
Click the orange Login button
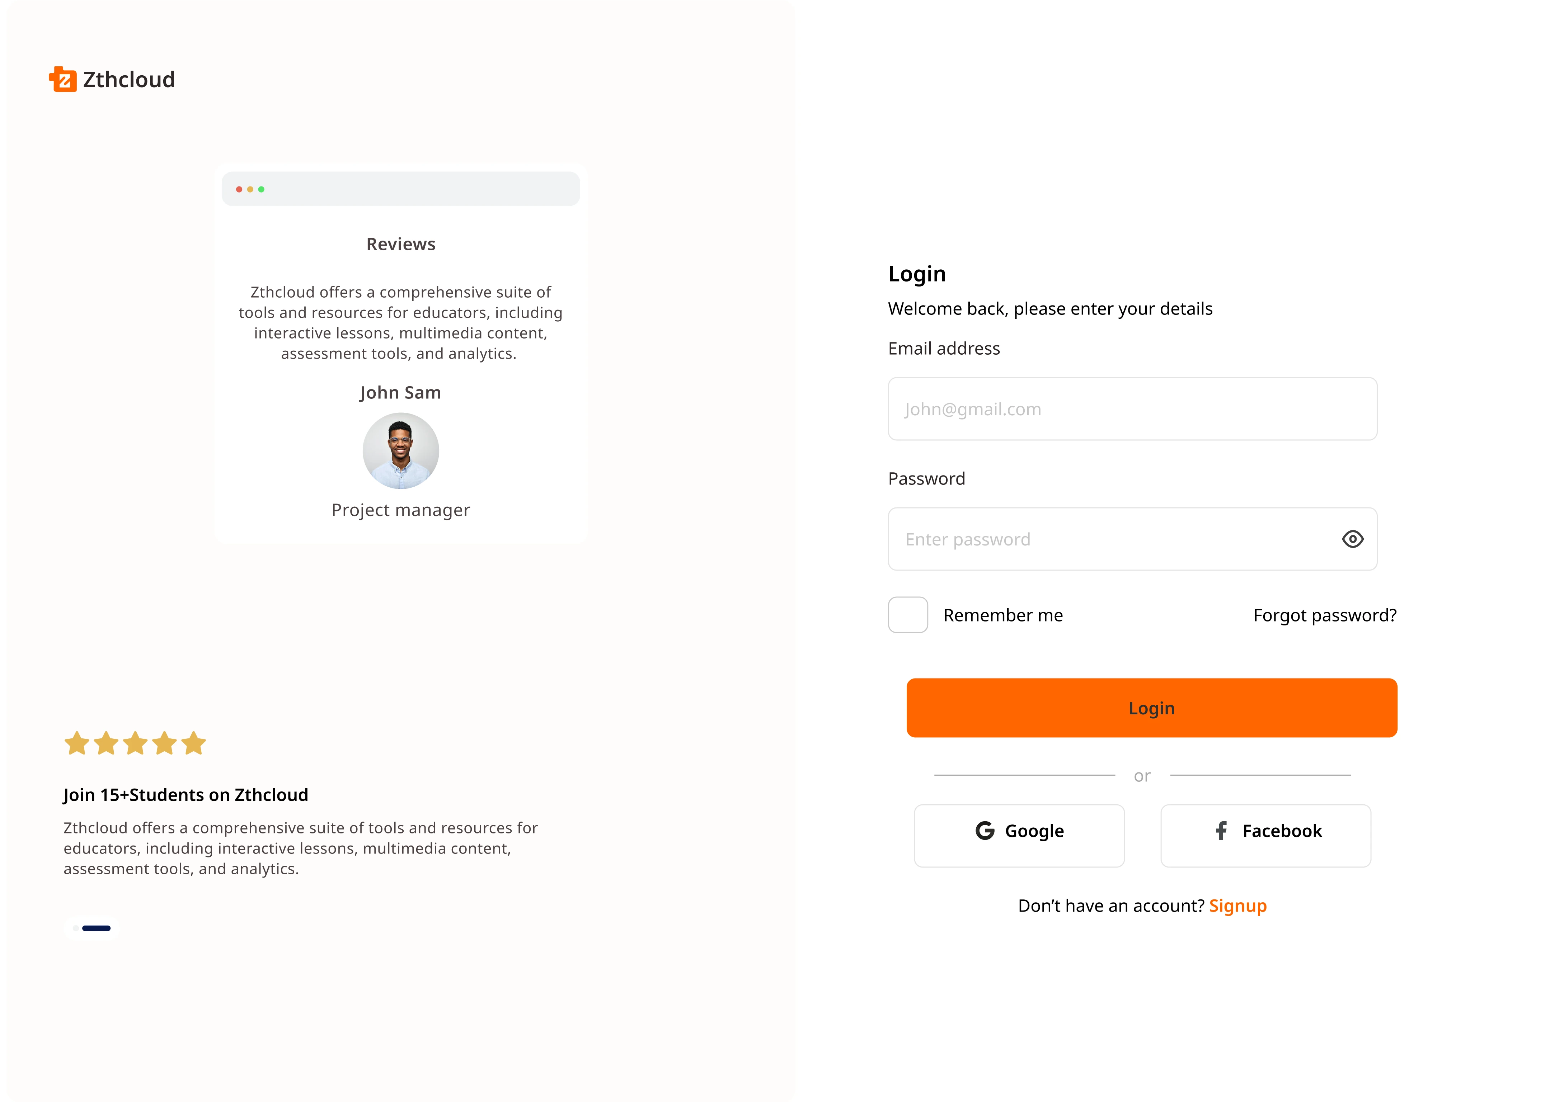tap(1151, 708)
